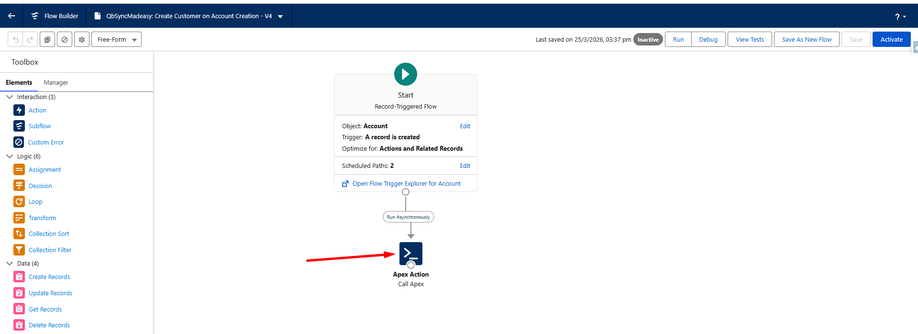
Task: Collapse the Logic (6) section
Action: click(10, 156)
